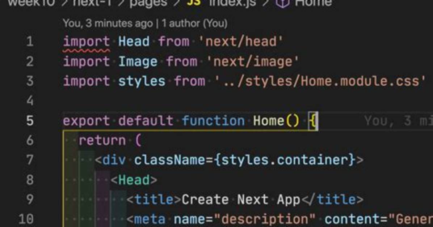Click the JS file icon in breadcrumb
This screenshot has height=227, width=433.
pyautogui.click(x=194, y=3)
